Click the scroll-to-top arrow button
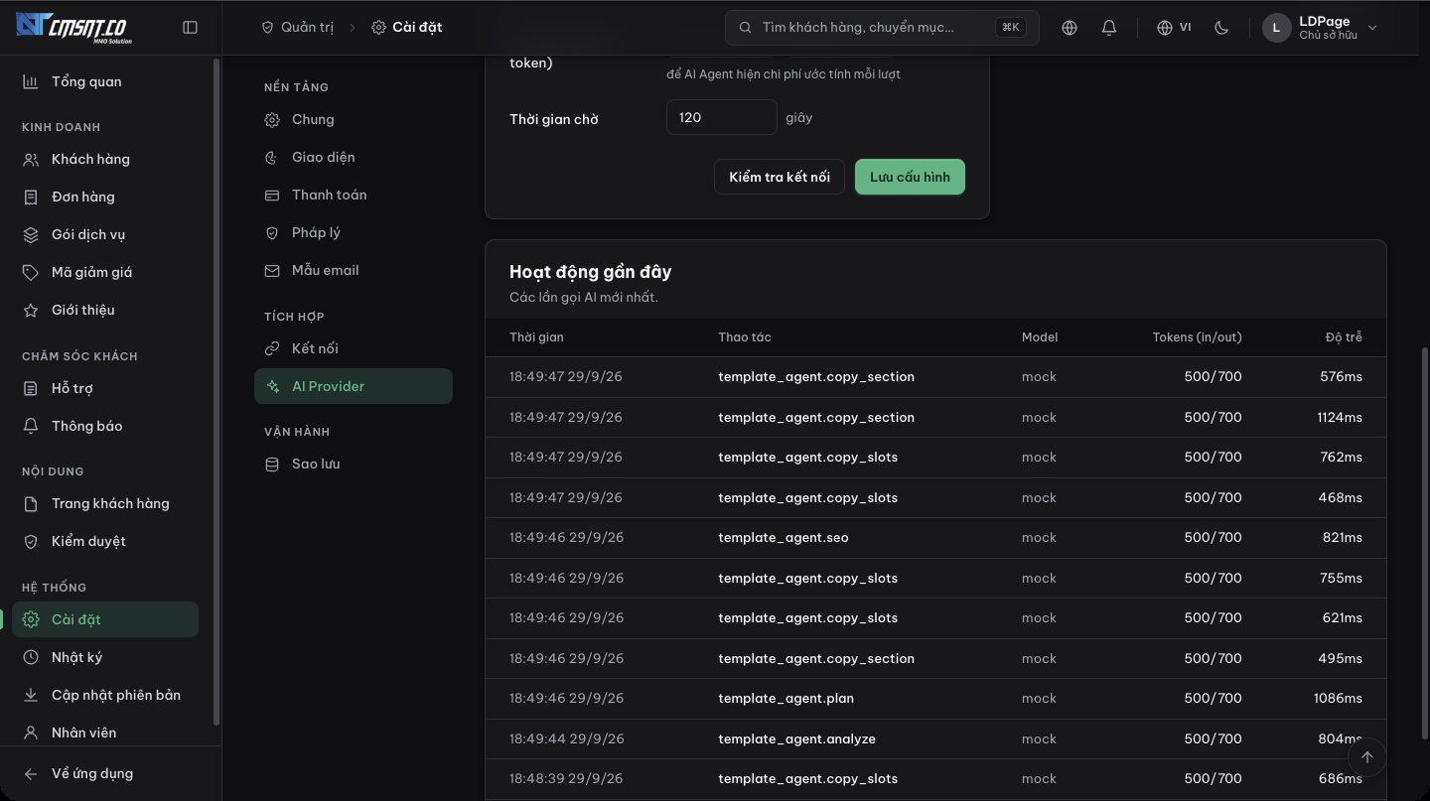The image size is (1430, 801). (1366, 757)
